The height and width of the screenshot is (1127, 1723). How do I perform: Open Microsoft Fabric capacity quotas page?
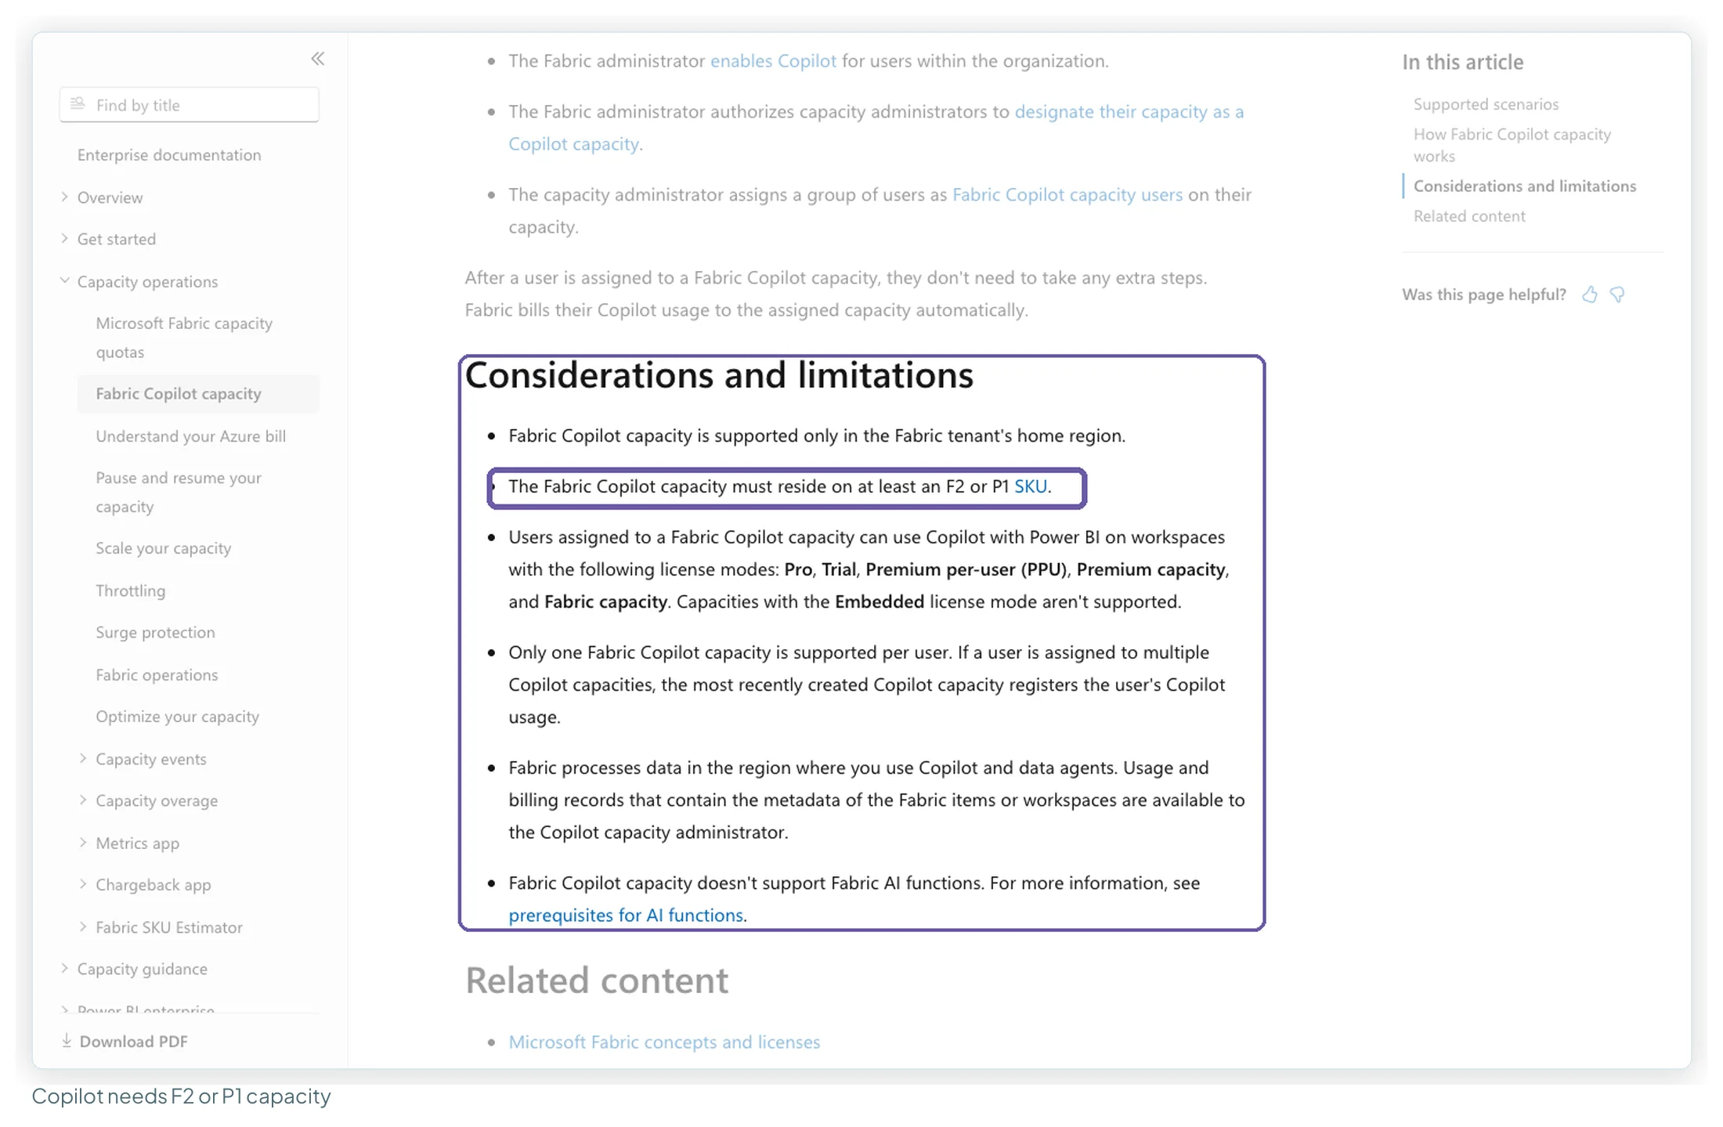click(184, 338)
